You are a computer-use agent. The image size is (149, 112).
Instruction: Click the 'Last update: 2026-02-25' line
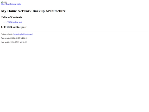(x=14, y=42)
